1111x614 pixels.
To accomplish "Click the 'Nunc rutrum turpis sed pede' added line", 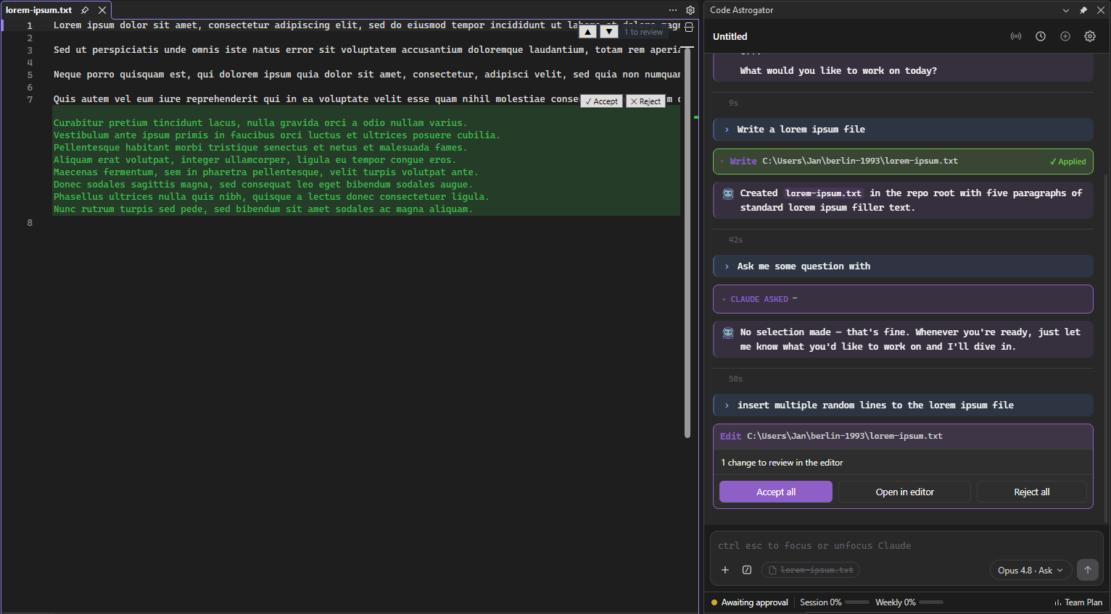I will 263,209.
